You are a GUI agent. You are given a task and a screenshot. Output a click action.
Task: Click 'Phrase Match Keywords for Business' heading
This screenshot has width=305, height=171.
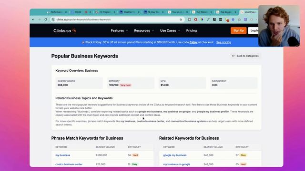87,138
